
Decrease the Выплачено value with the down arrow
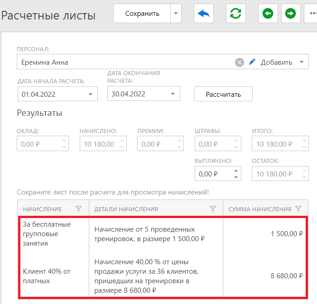[236, 177]
